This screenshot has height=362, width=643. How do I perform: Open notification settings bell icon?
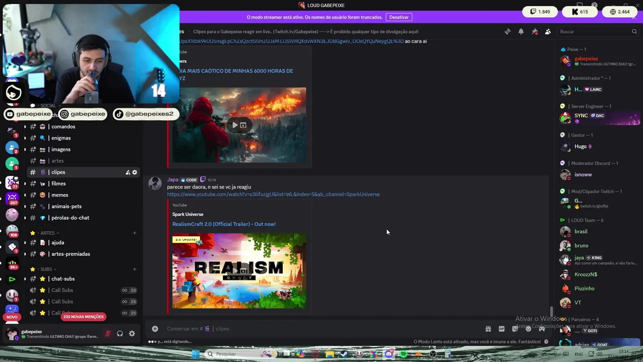(521, 31)
